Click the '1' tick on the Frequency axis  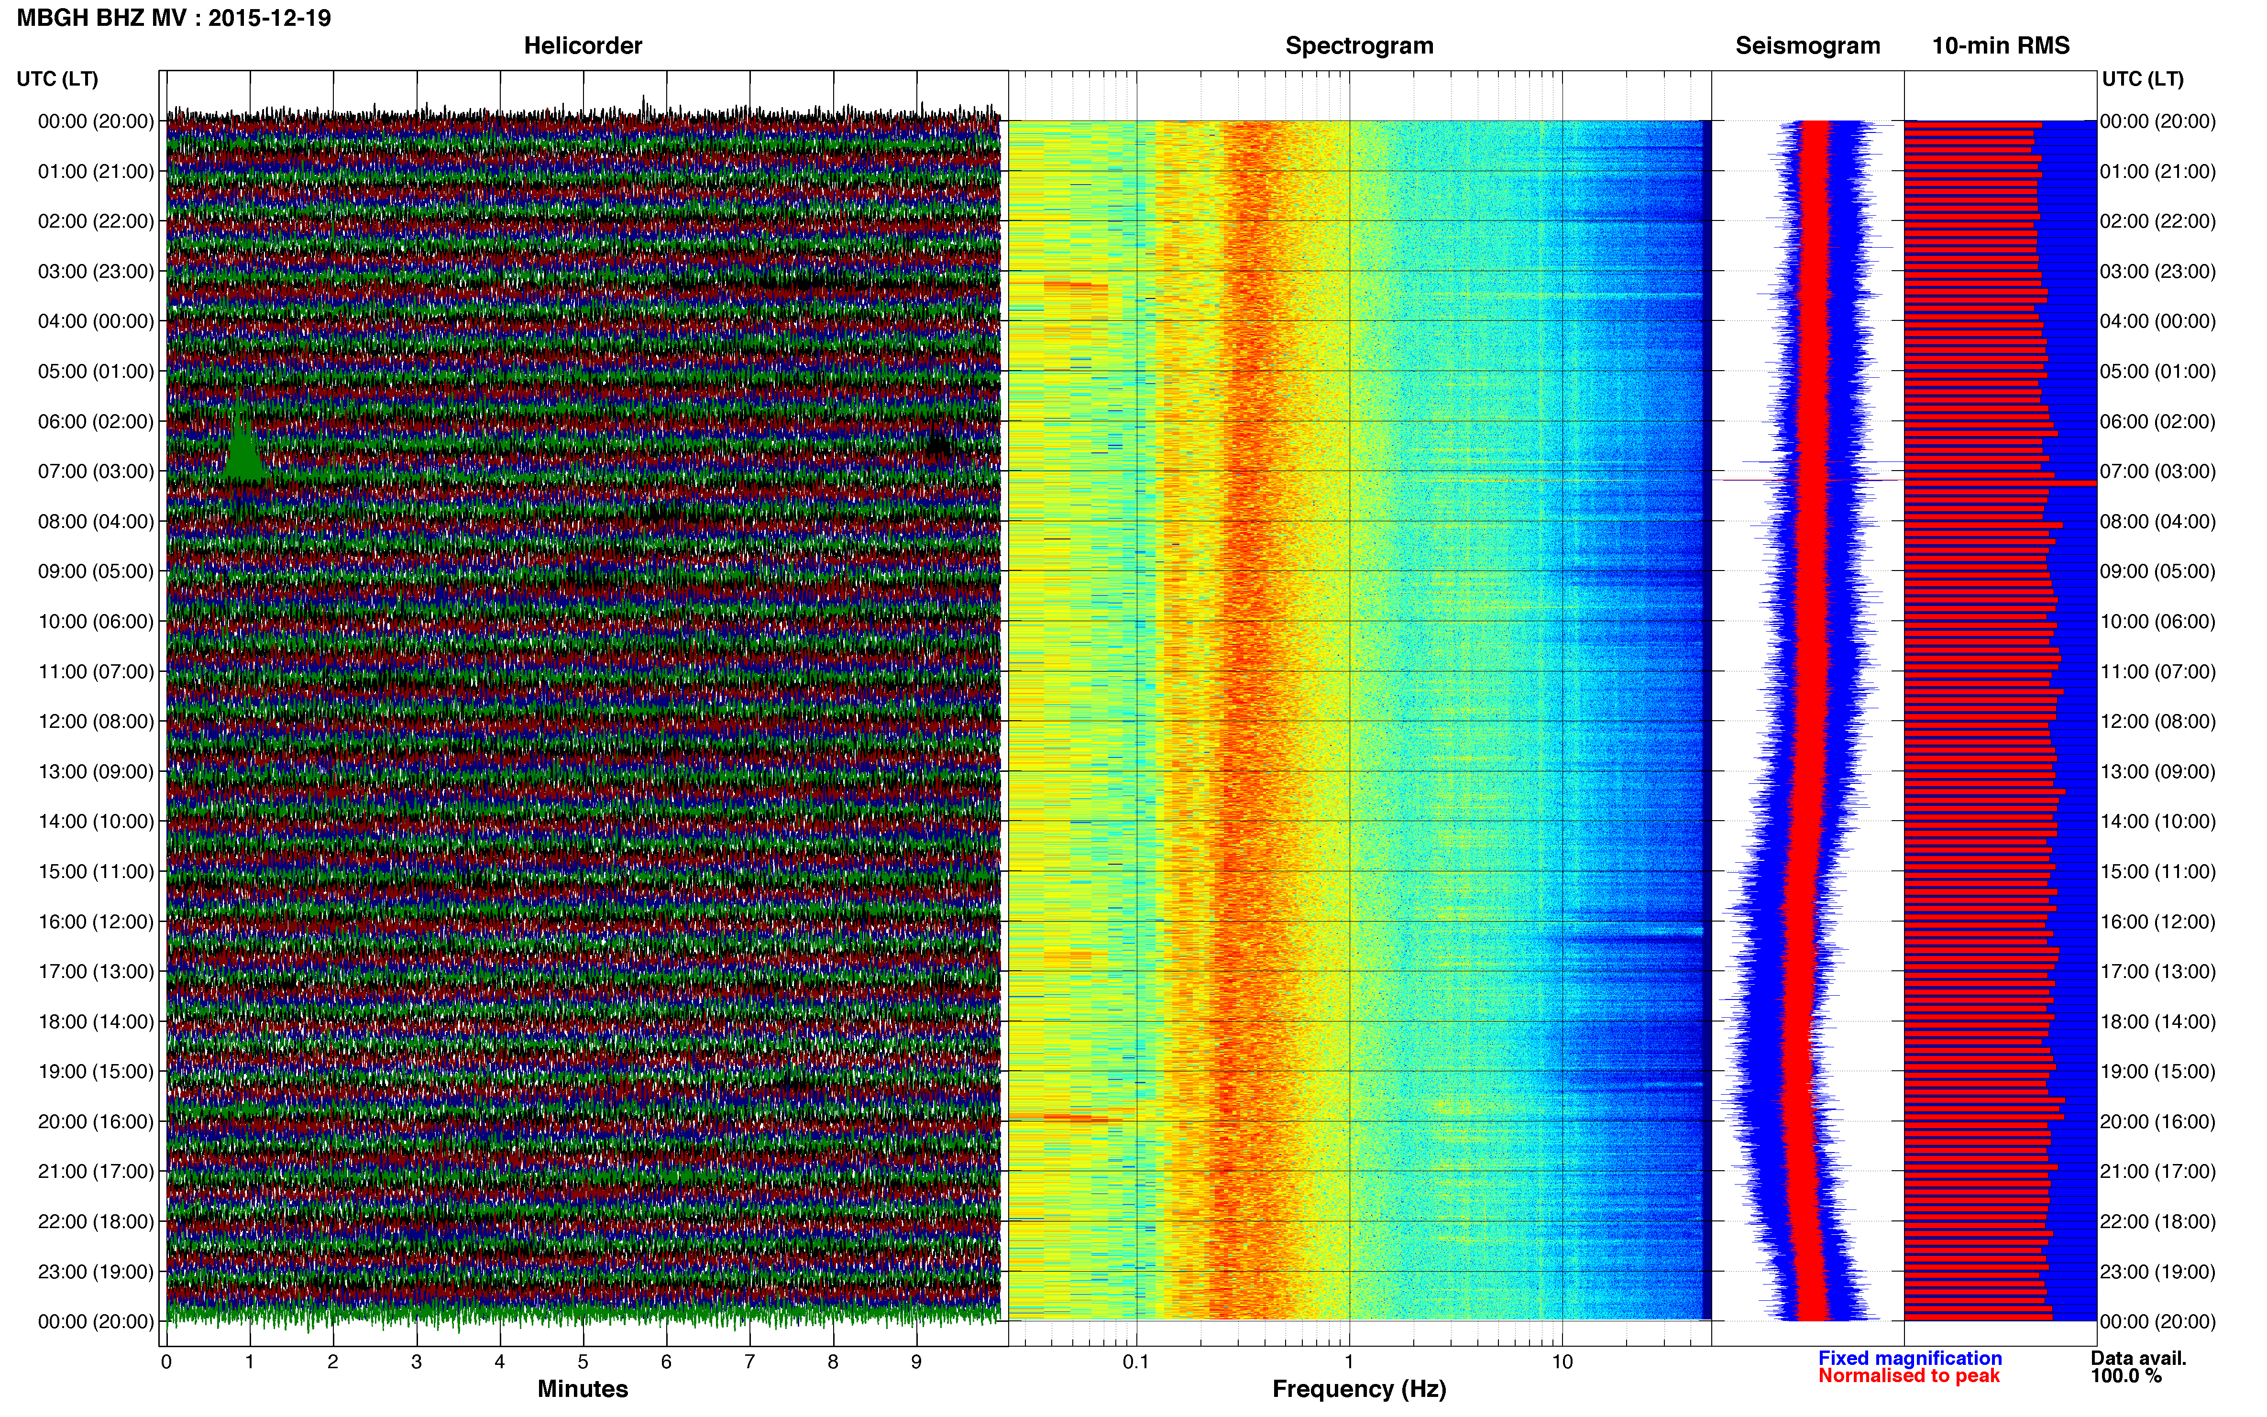[1350, 1362]
